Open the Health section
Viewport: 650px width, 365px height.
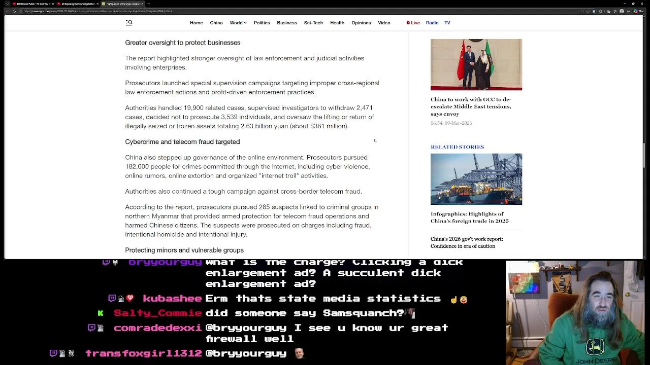[337, 23]
